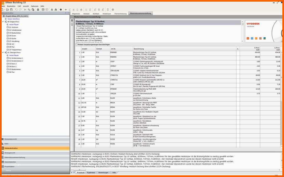Viewport: 284px width, 177px height.
Task: Close the Gebäudestruktur panel
Action: (x=68, y=13)
